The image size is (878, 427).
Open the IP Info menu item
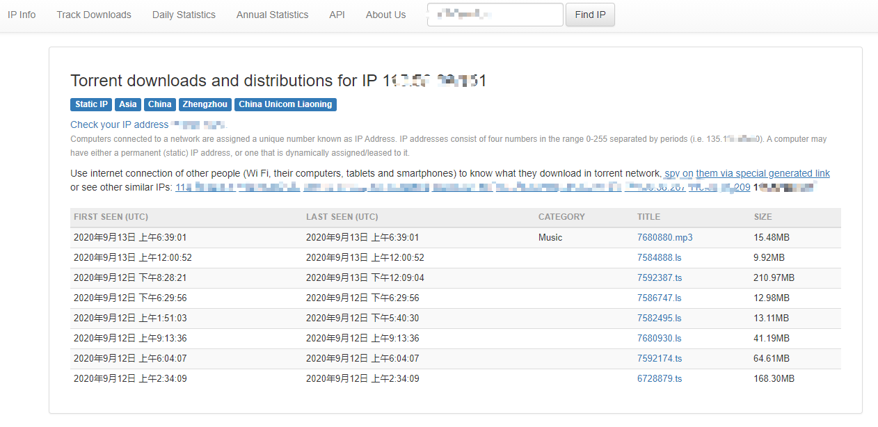[22, 15]
